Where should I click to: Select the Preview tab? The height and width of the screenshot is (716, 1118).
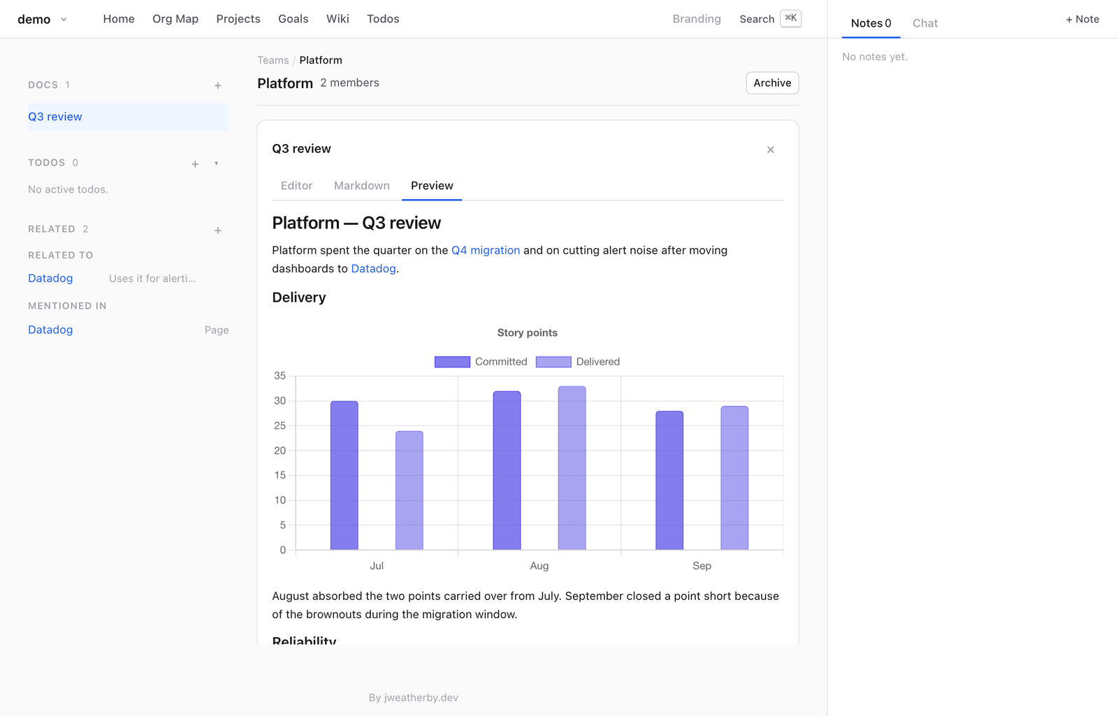coord(432,186)
